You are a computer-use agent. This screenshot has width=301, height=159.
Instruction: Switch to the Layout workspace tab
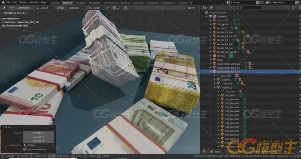point(56,3)
